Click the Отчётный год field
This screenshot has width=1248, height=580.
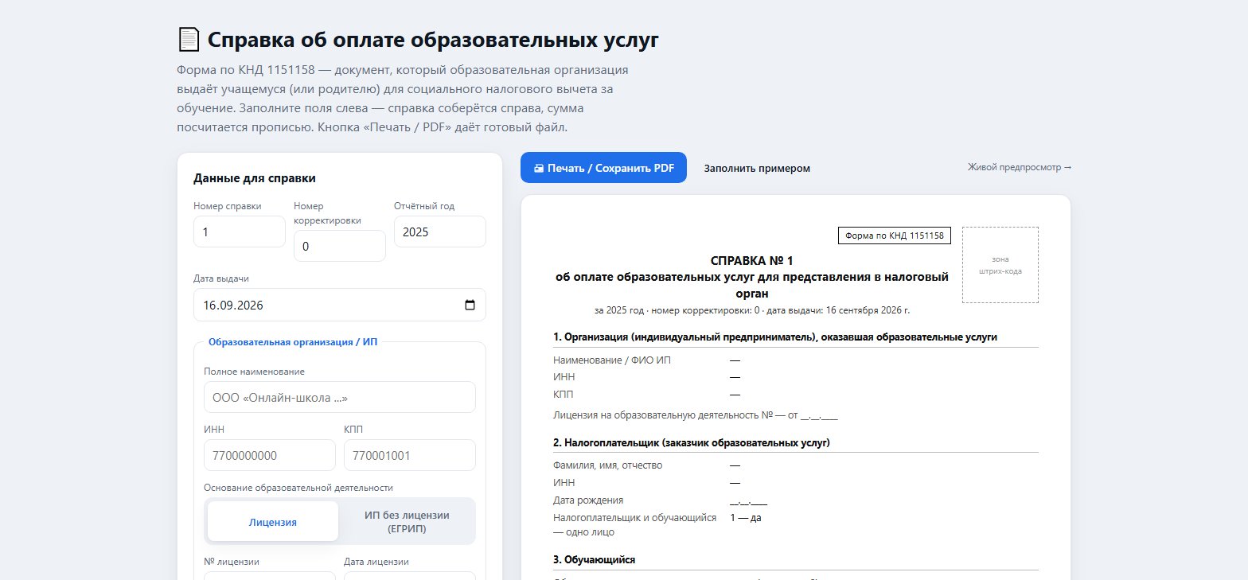440,232
